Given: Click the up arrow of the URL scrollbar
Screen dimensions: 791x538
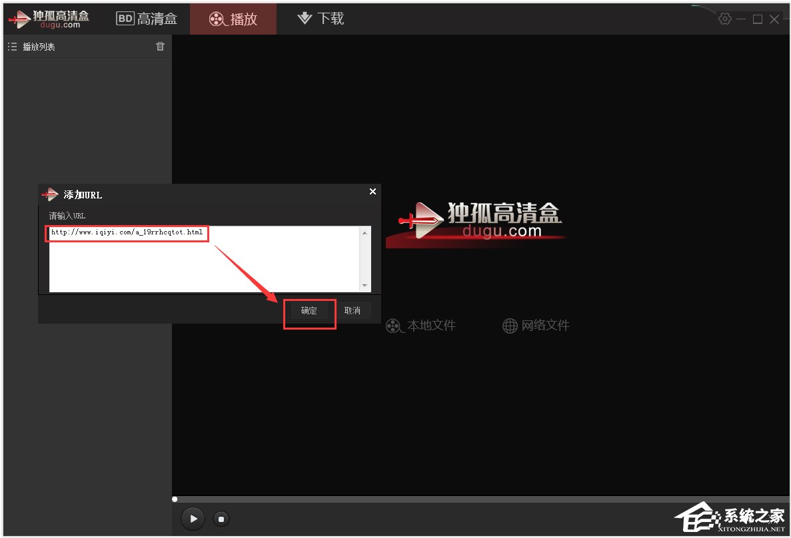Looking at the screenshot, I should 365,232.
